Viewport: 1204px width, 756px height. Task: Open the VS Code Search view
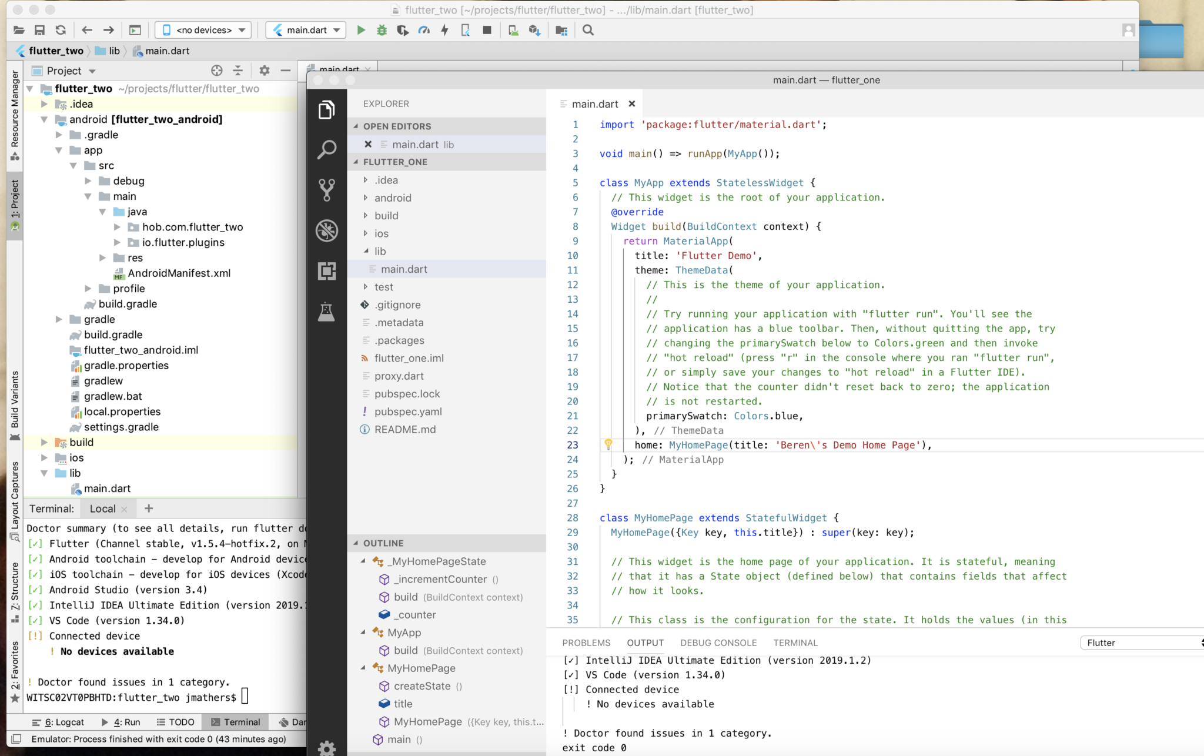point(326,149)
